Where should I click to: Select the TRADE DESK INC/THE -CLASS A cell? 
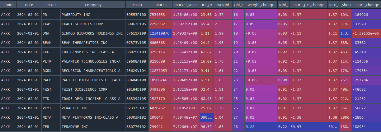coord(93,99)
